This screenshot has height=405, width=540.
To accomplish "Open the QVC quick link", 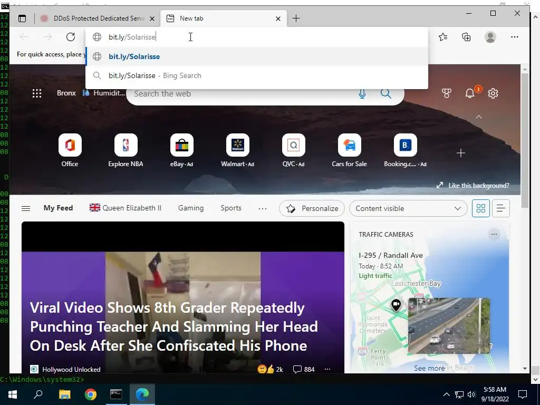I will (x=293, y=150).
